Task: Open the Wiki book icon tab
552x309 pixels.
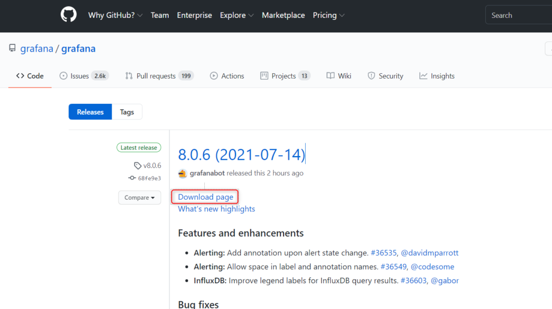Action: pos(330,76)
